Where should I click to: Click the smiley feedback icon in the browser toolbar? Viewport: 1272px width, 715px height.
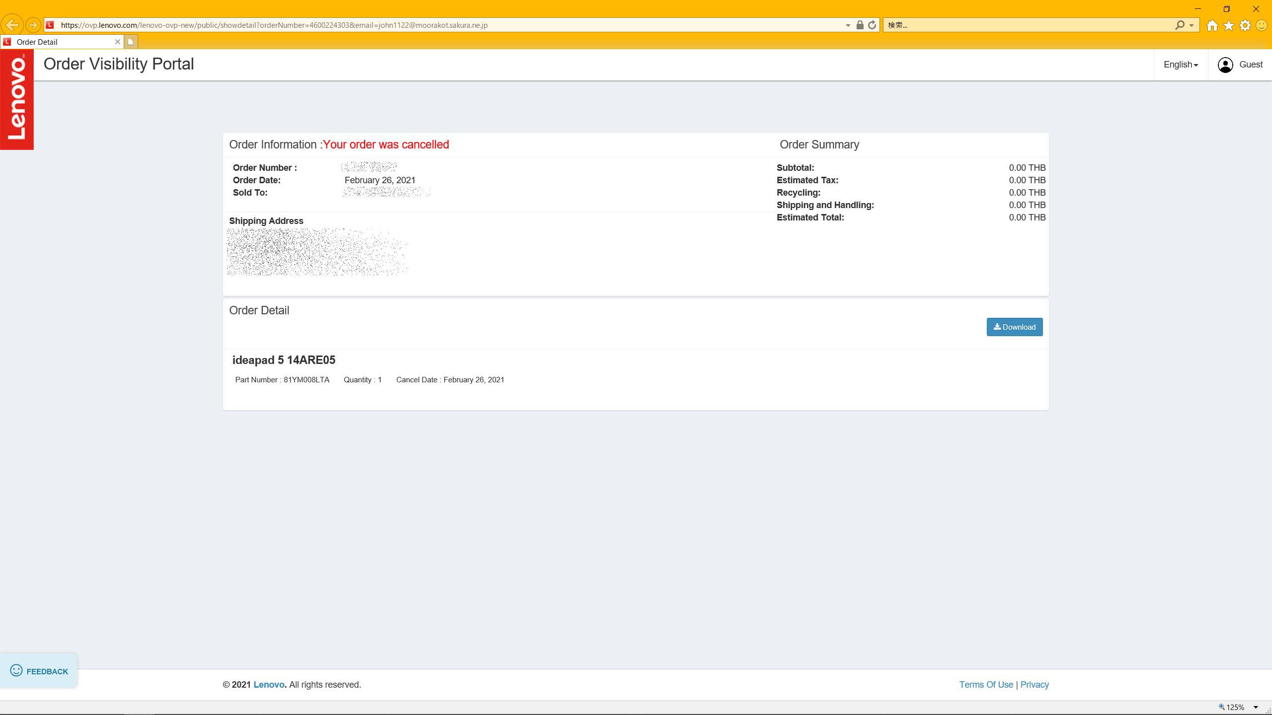(1262, 25)
